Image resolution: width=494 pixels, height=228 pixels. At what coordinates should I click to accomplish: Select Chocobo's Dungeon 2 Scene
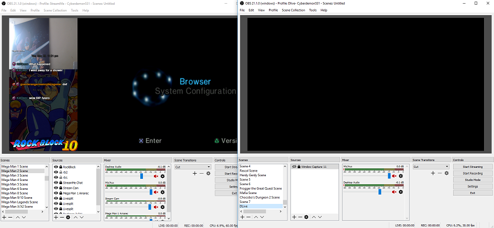coord(261,198)
